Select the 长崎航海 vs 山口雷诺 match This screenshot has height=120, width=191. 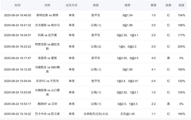tap(47, 92)
